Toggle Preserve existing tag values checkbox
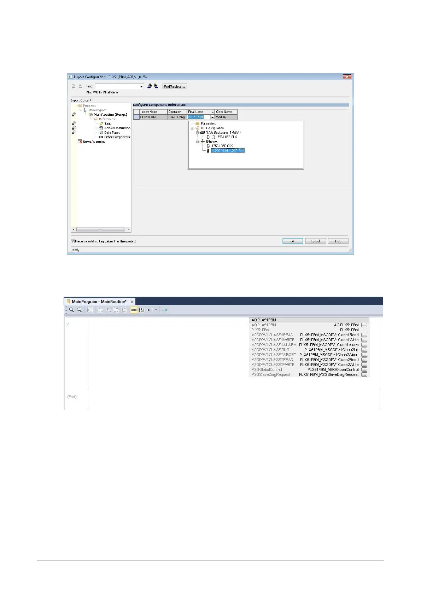Screen dimensions: 421x596 point(73,241)
